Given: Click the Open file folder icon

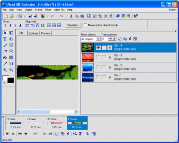Looking at the screenshot, I should pyautogui.click(x=12, y=16).
